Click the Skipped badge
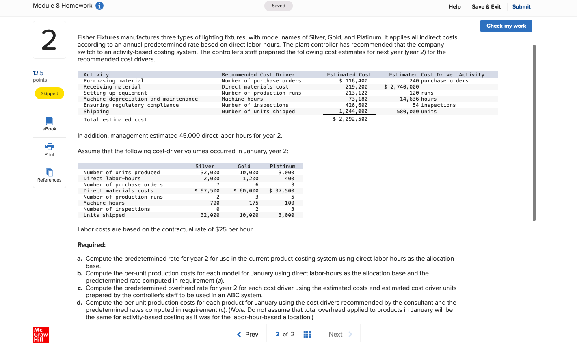This screenshot has width=577, height=346. pyautogui.click(x=49, y=93)
